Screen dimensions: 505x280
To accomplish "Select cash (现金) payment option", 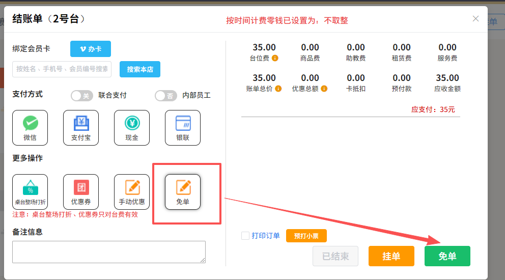I will tap(132, 128).
